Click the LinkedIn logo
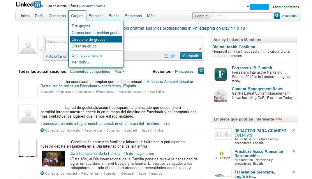The width and height of the screenshot is (312, 179). click(29, 5)
